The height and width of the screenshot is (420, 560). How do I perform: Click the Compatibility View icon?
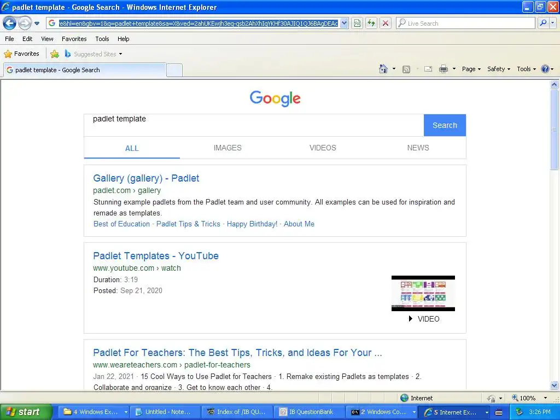point(357,23)
